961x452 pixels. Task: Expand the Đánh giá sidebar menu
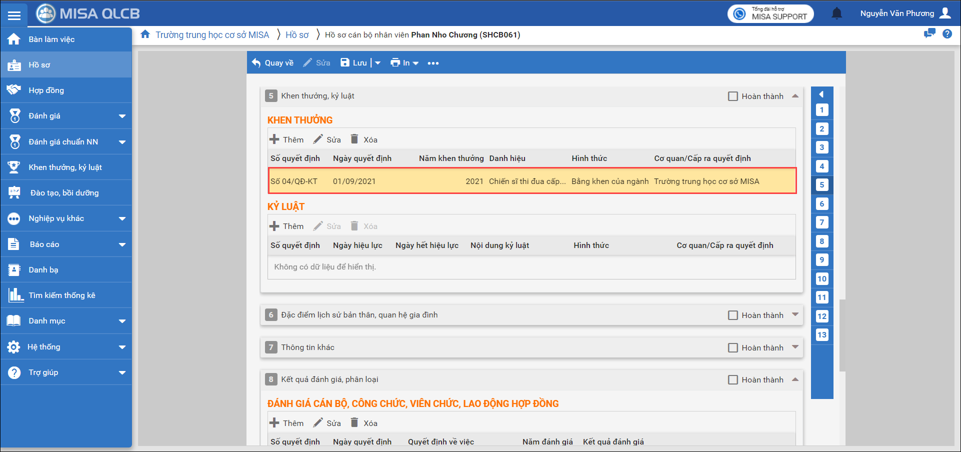pos(122,116)
